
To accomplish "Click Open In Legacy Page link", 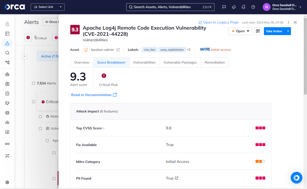I will tap(218, 22).
